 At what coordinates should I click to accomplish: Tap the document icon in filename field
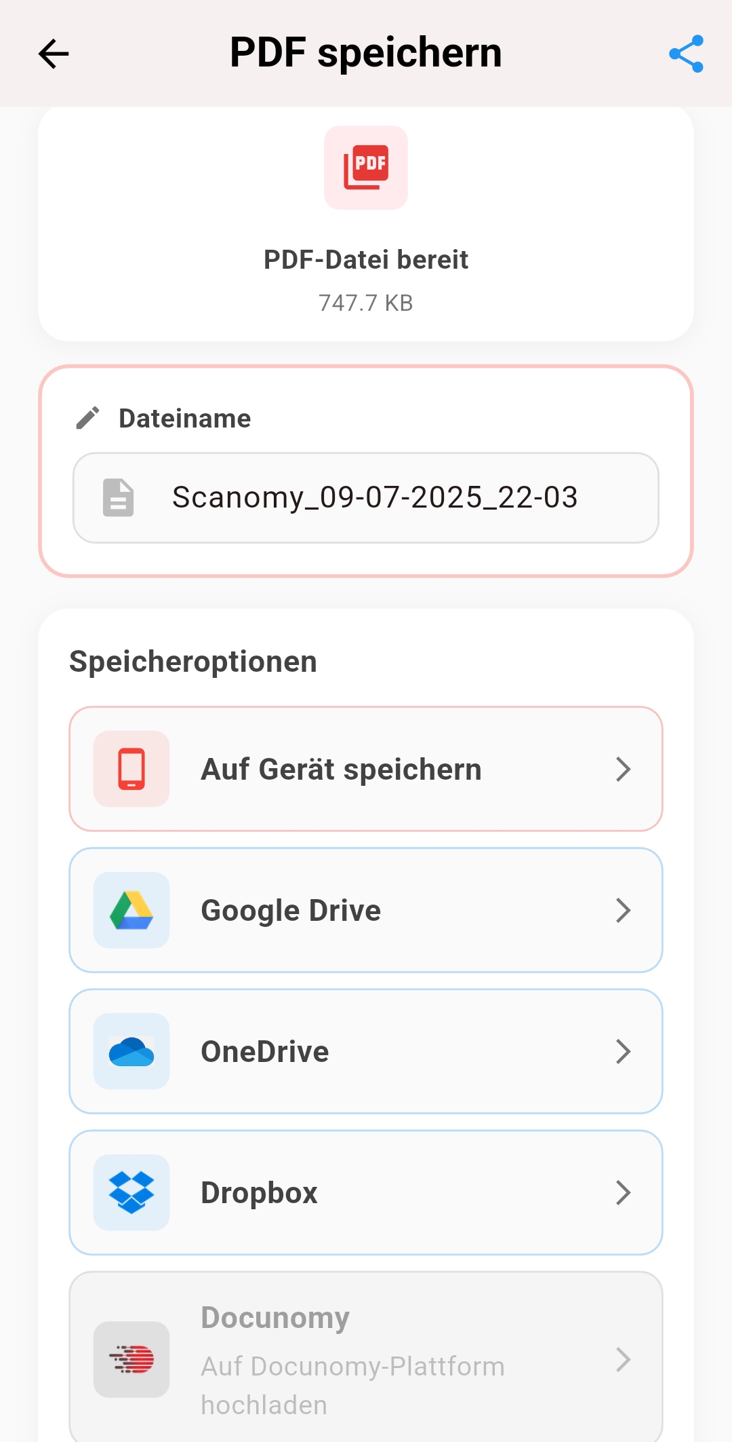coord(118,497)
